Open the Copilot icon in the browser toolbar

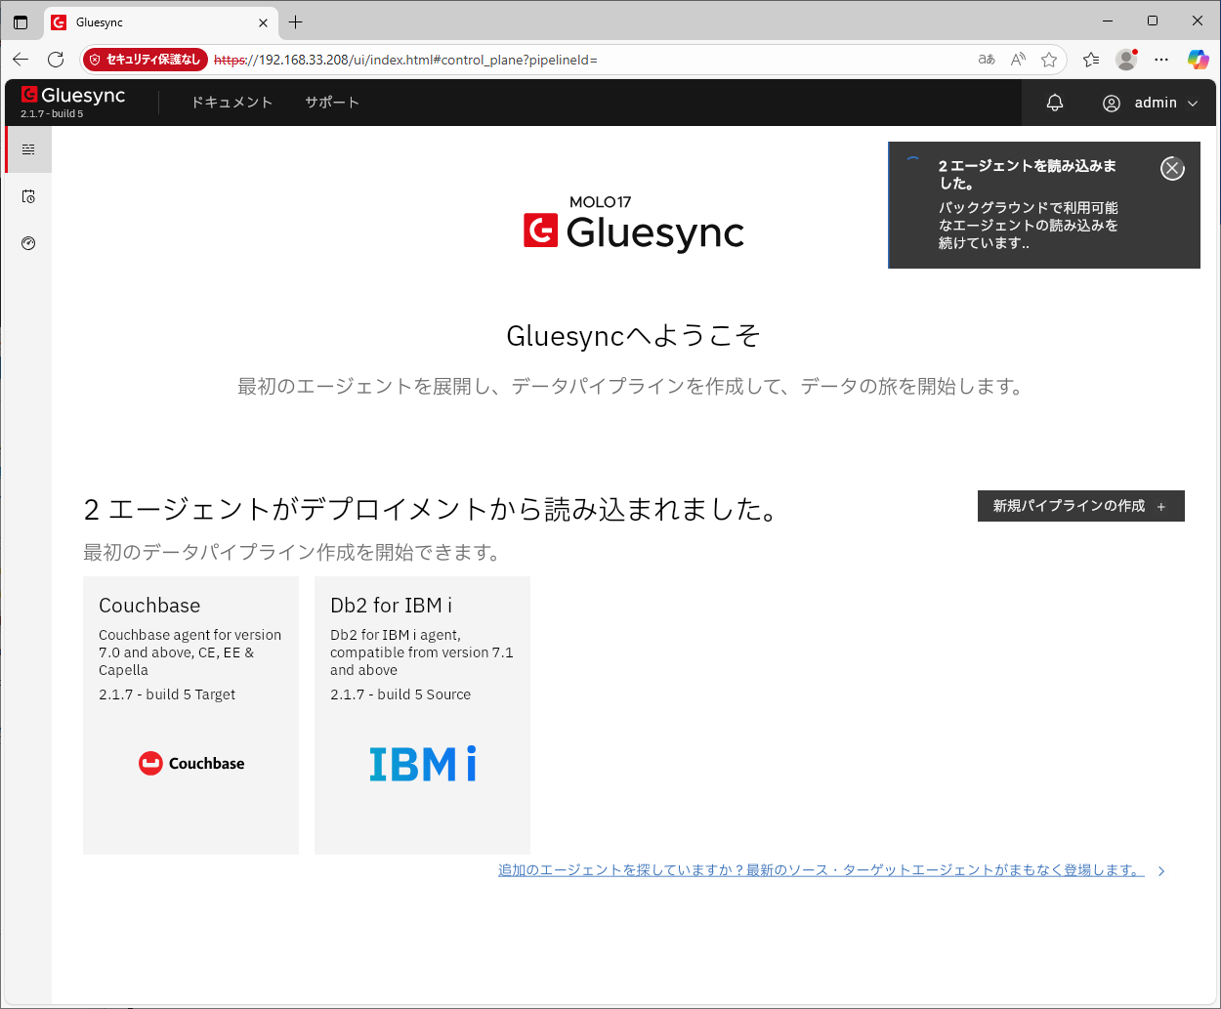tap(1198, 60)
